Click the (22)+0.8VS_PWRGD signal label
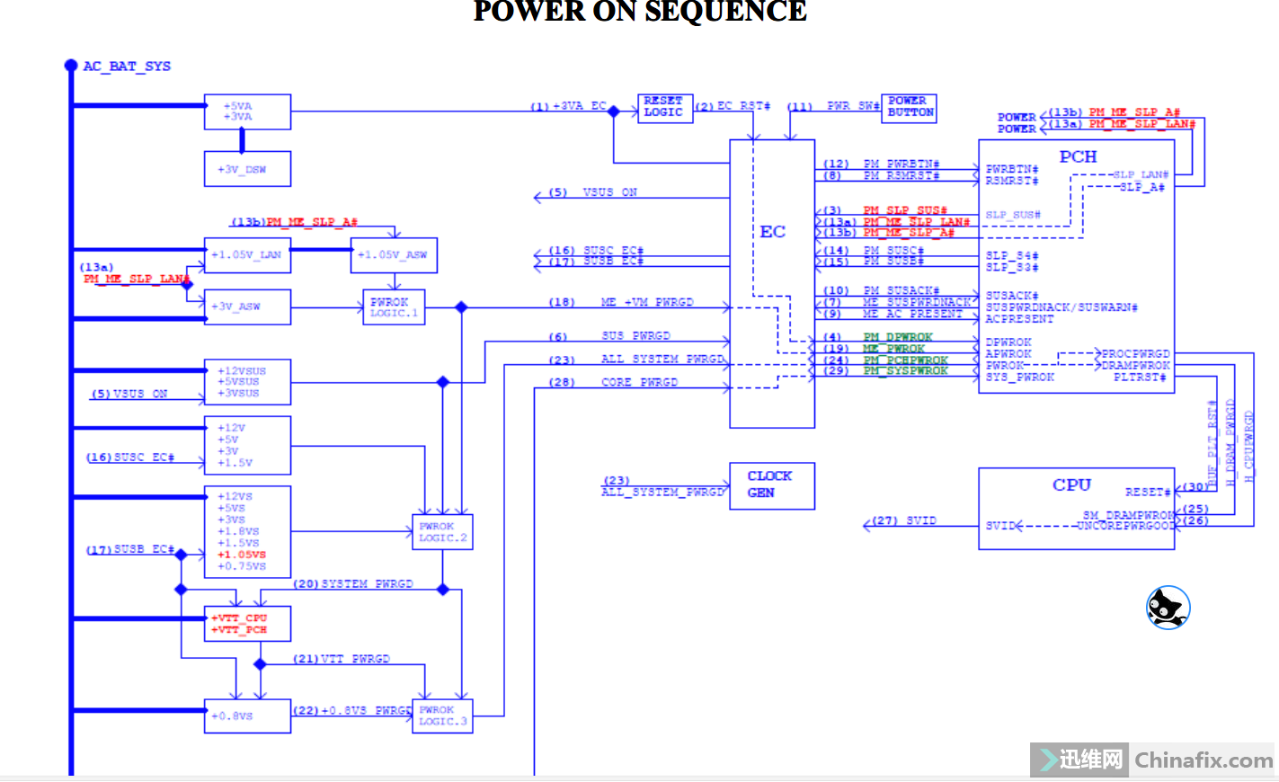Viewport: 1279px width, 782px height. [x=352, y=710]
